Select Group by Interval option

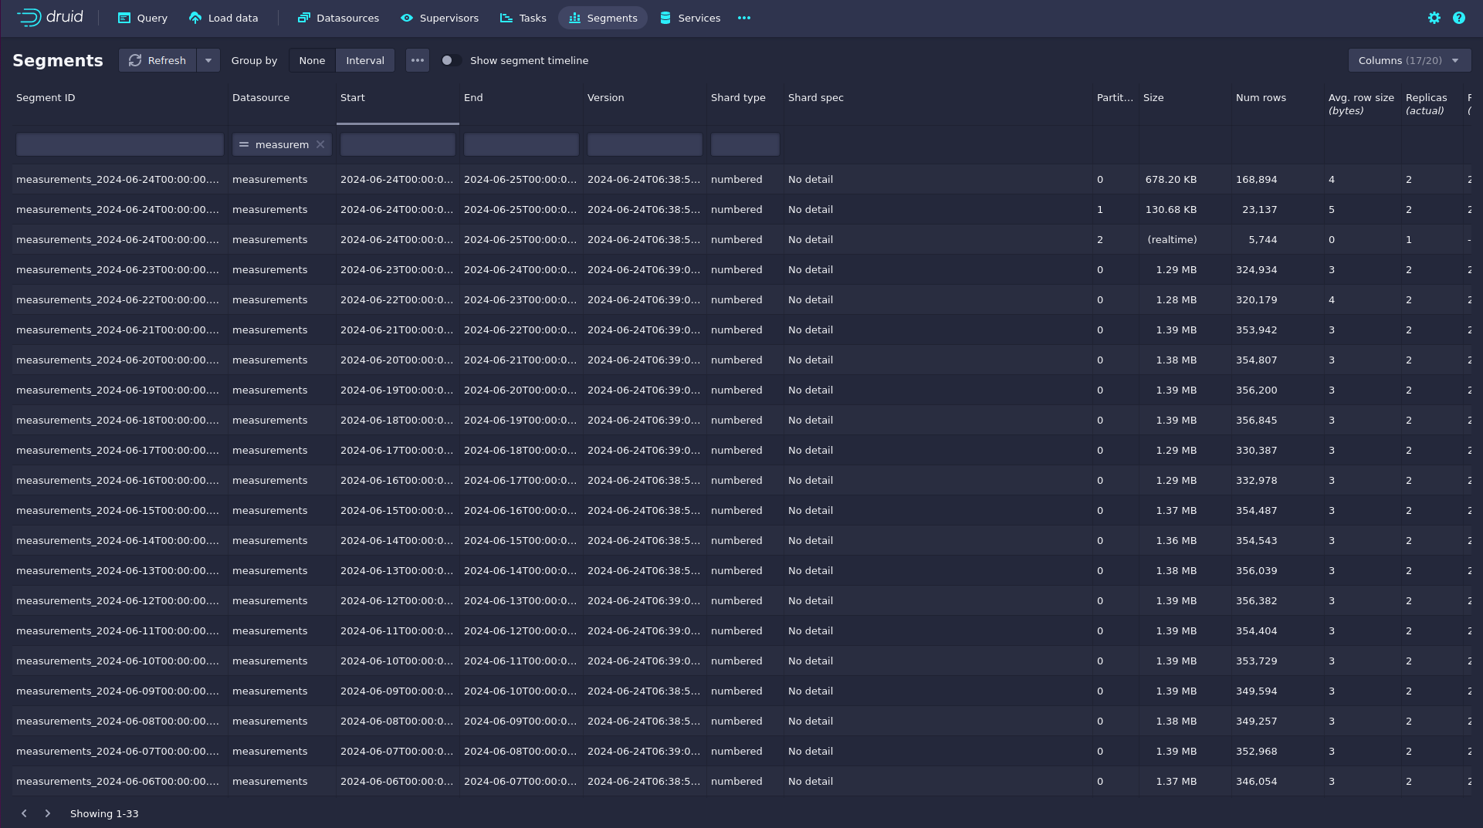364,60
